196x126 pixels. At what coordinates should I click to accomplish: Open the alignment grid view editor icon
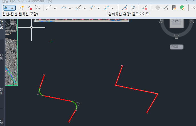174,8
